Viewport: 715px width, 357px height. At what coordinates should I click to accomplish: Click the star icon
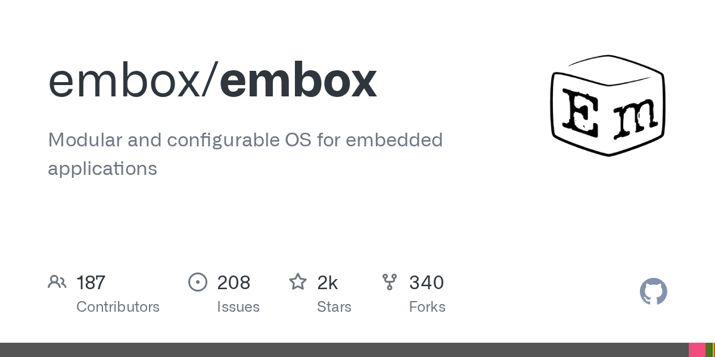[x=298, y=282]
